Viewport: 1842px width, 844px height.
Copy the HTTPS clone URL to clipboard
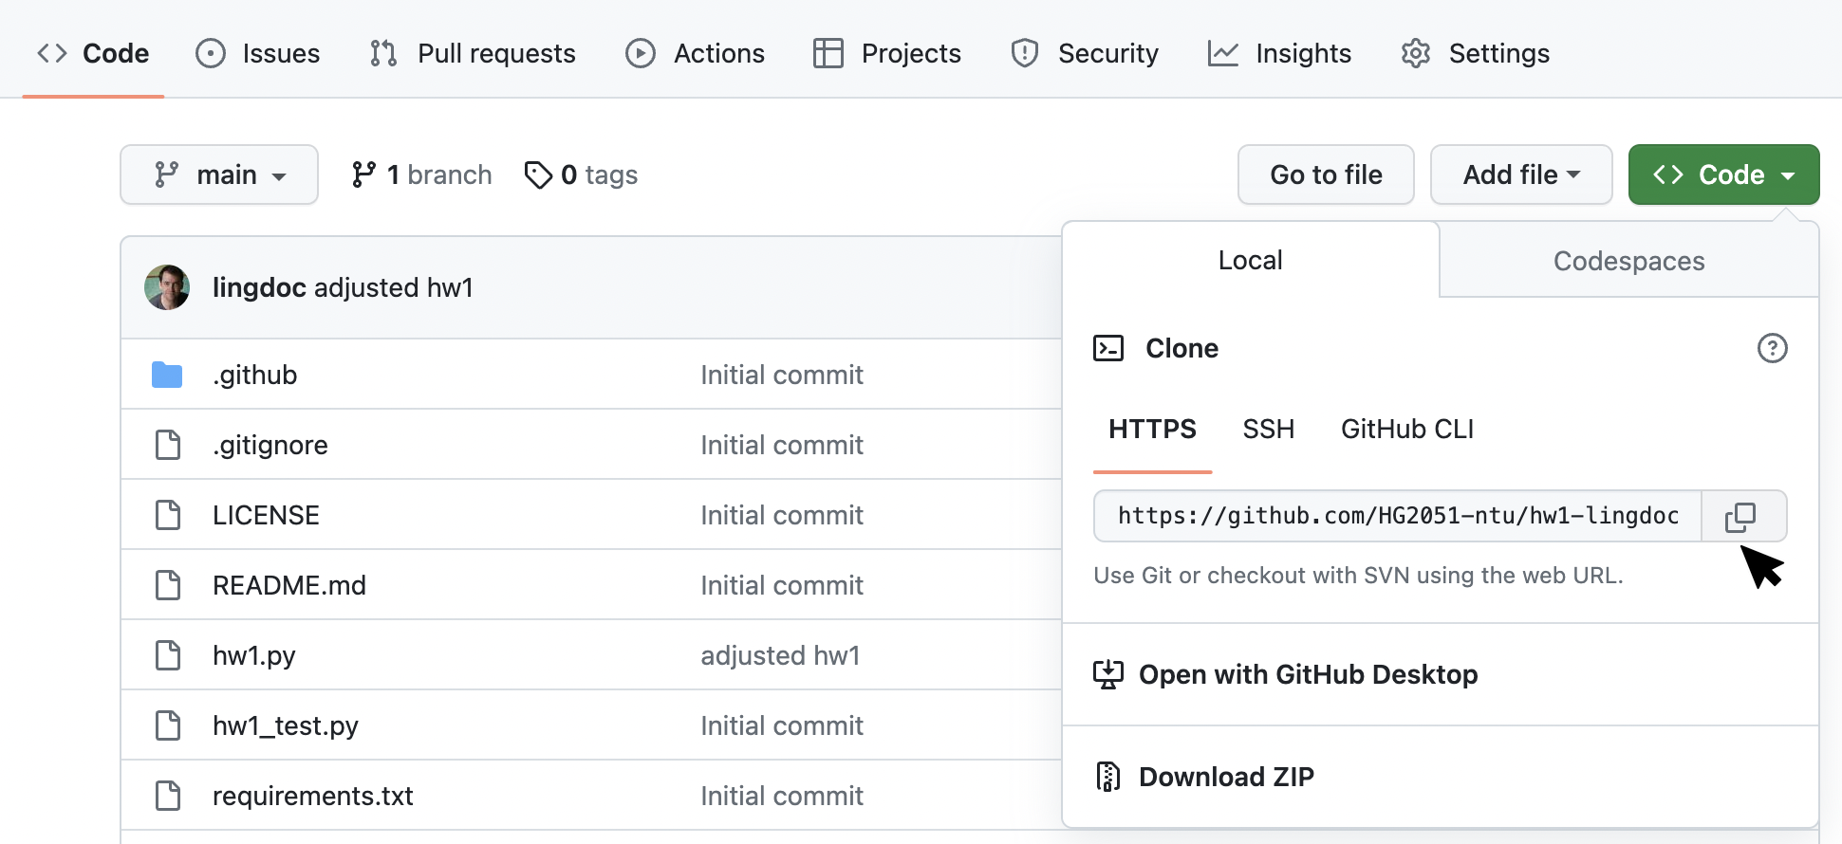click(x=1741, y=516)
